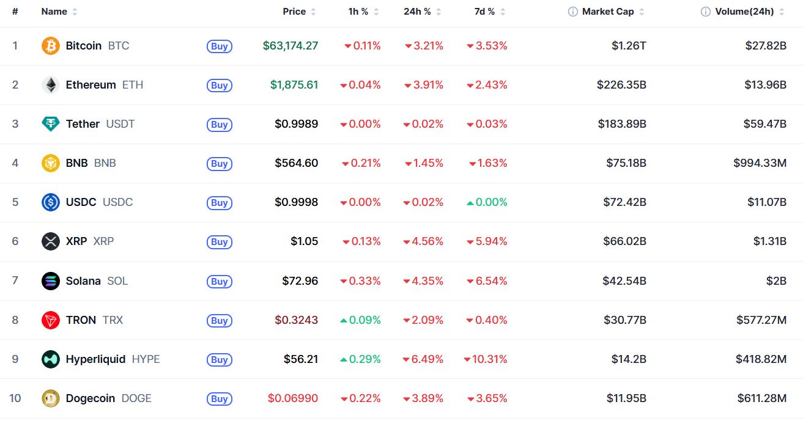Click the Volume(24h) info icon
The image size is (803, 421).
pyautogui.click(x=706, y=12)
